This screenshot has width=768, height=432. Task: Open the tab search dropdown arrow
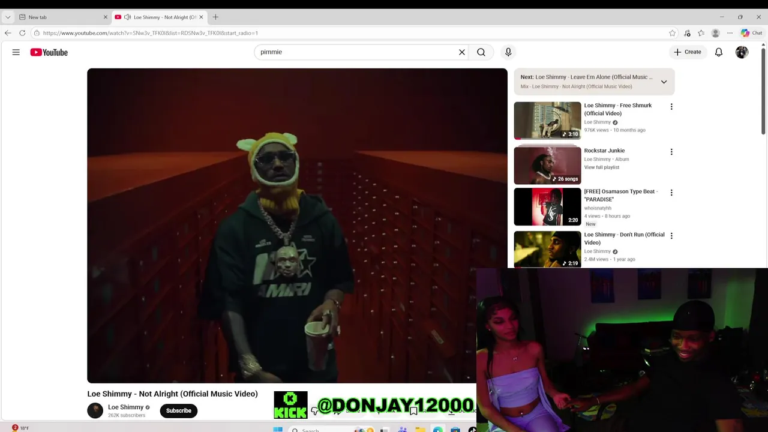8,17
